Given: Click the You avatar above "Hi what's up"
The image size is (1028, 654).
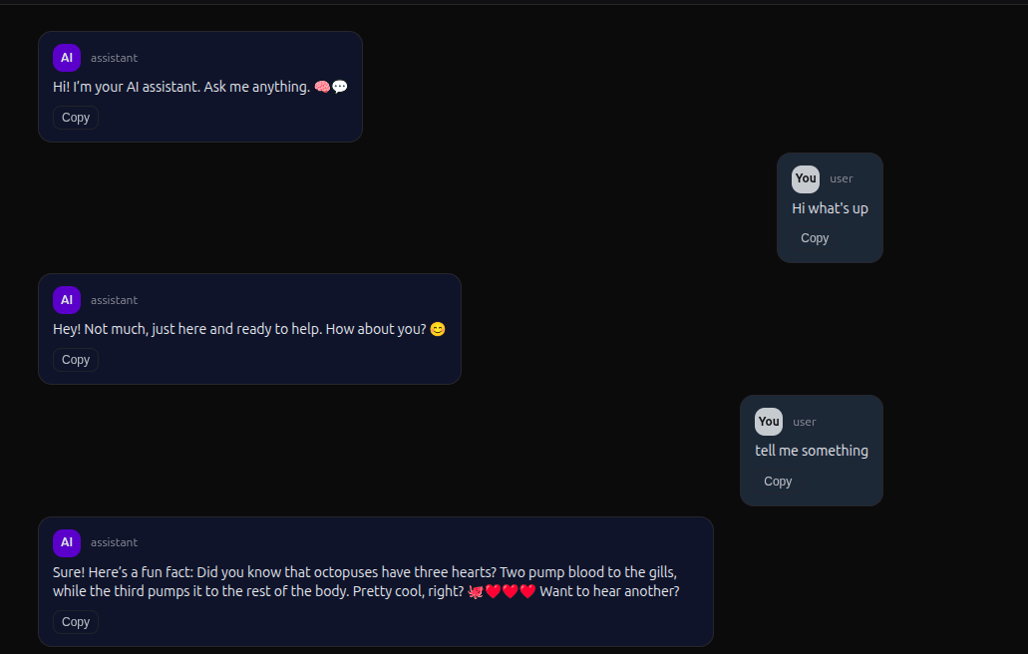Looking at the screenshot, I should coord(806,178).
